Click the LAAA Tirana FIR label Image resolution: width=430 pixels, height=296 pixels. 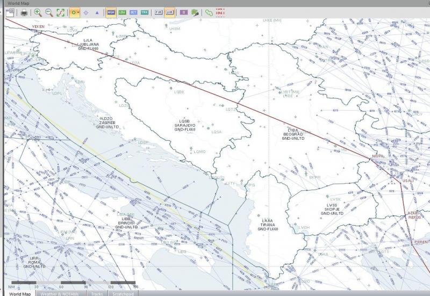[x=268, y=225]
